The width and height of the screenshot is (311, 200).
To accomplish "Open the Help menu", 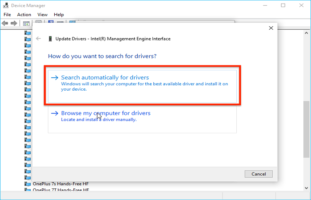I will (x=59, y=15).
